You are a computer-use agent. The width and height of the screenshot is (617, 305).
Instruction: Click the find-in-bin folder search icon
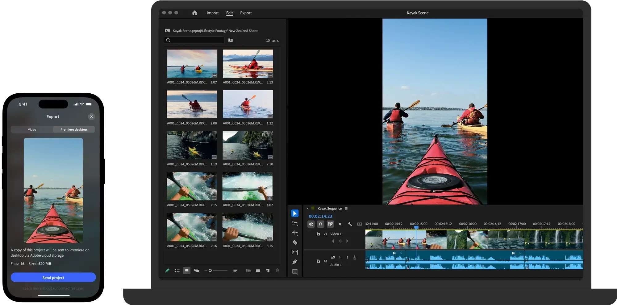point(231,40)
